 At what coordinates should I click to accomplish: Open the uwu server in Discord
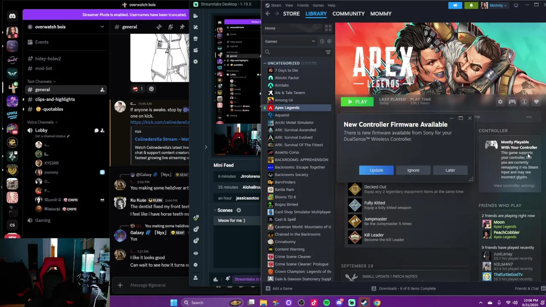tap(12, 115)
